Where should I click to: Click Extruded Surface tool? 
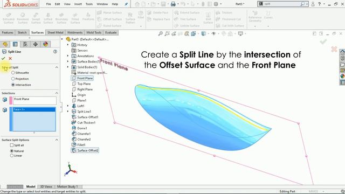point(9,18)
